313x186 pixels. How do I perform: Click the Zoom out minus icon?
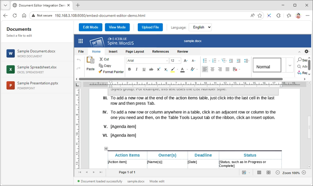[x=278, y=173]
